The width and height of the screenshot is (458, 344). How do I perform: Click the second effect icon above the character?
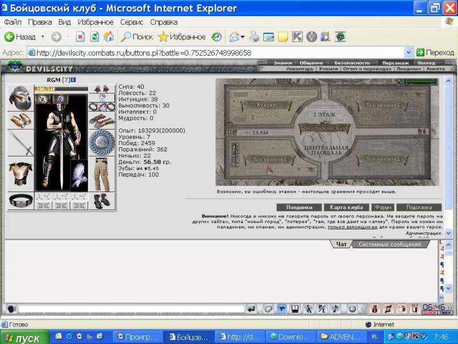tap(61, 99)
